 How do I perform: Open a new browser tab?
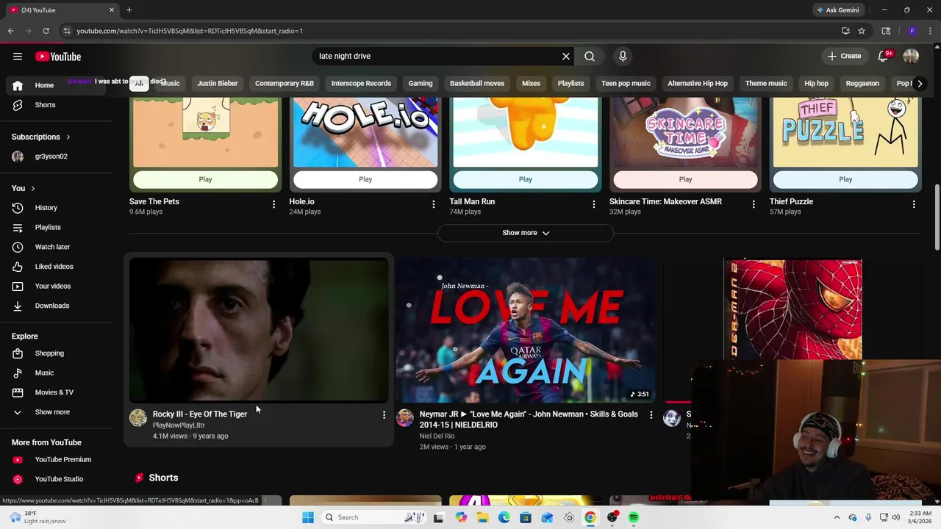129,10
